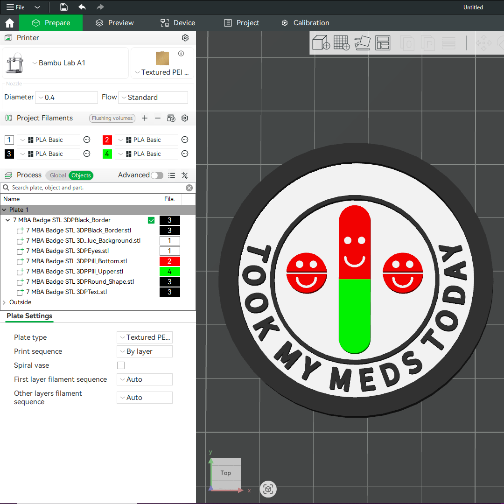Open the nozzle Diameter dropdown

pyautogui.click(x=66, y=98)
